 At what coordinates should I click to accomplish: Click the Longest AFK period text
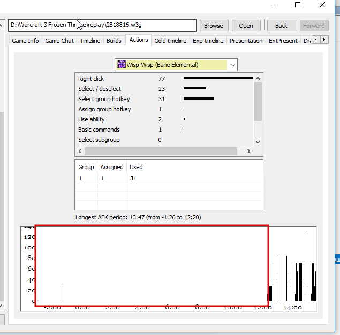(138, 217)
